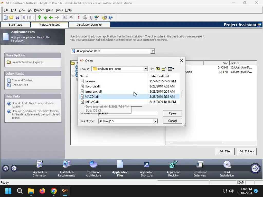Open the Files and Folders link
Viewport: 263px width, 197px height.
(x=22, y=80)
